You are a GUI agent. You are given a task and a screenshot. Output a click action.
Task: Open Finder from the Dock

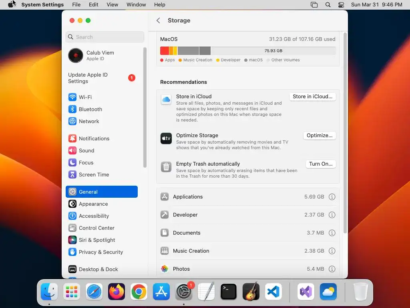tap(49, 292)
